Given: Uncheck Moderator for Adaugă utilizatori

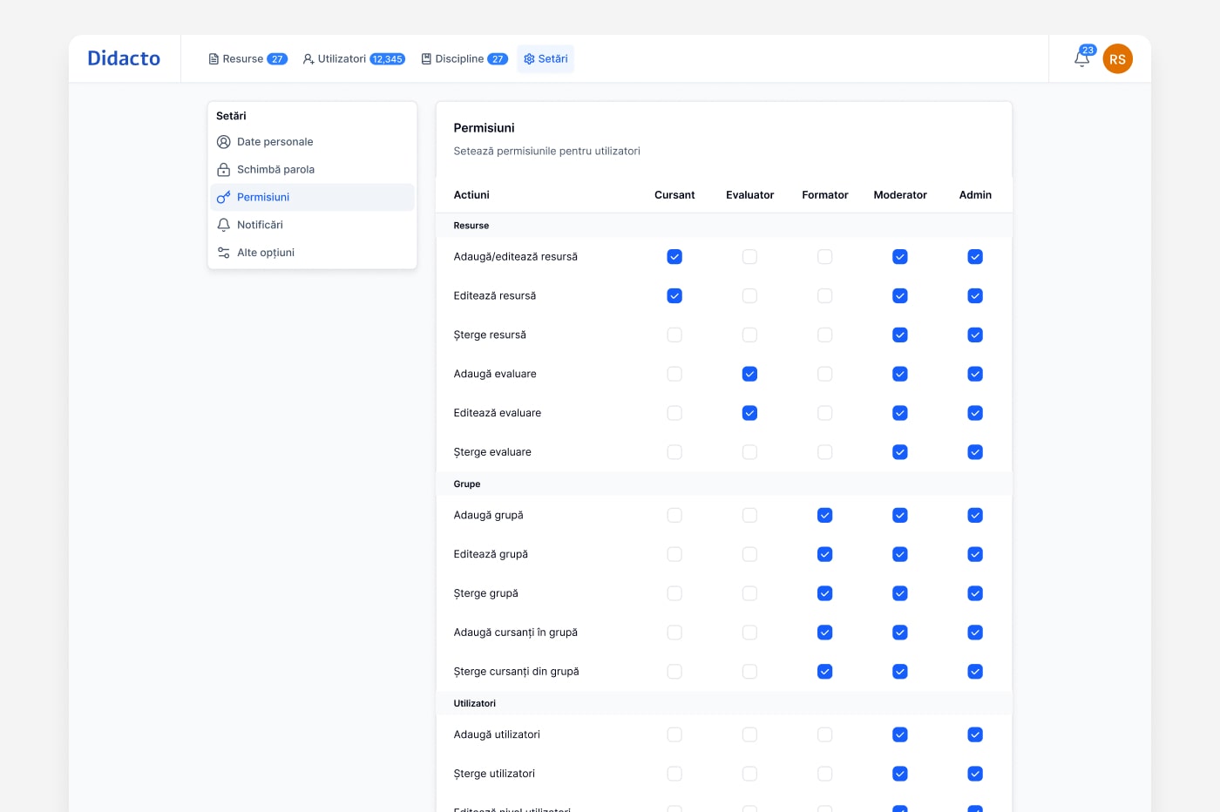Looking at the screenshot, I should click(900, 735).
